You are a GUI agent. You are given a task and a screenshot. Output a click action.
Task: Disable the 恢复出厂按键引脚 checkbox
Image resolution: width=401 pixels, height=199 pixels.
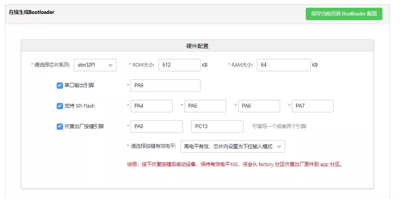[x=59, y=126]
